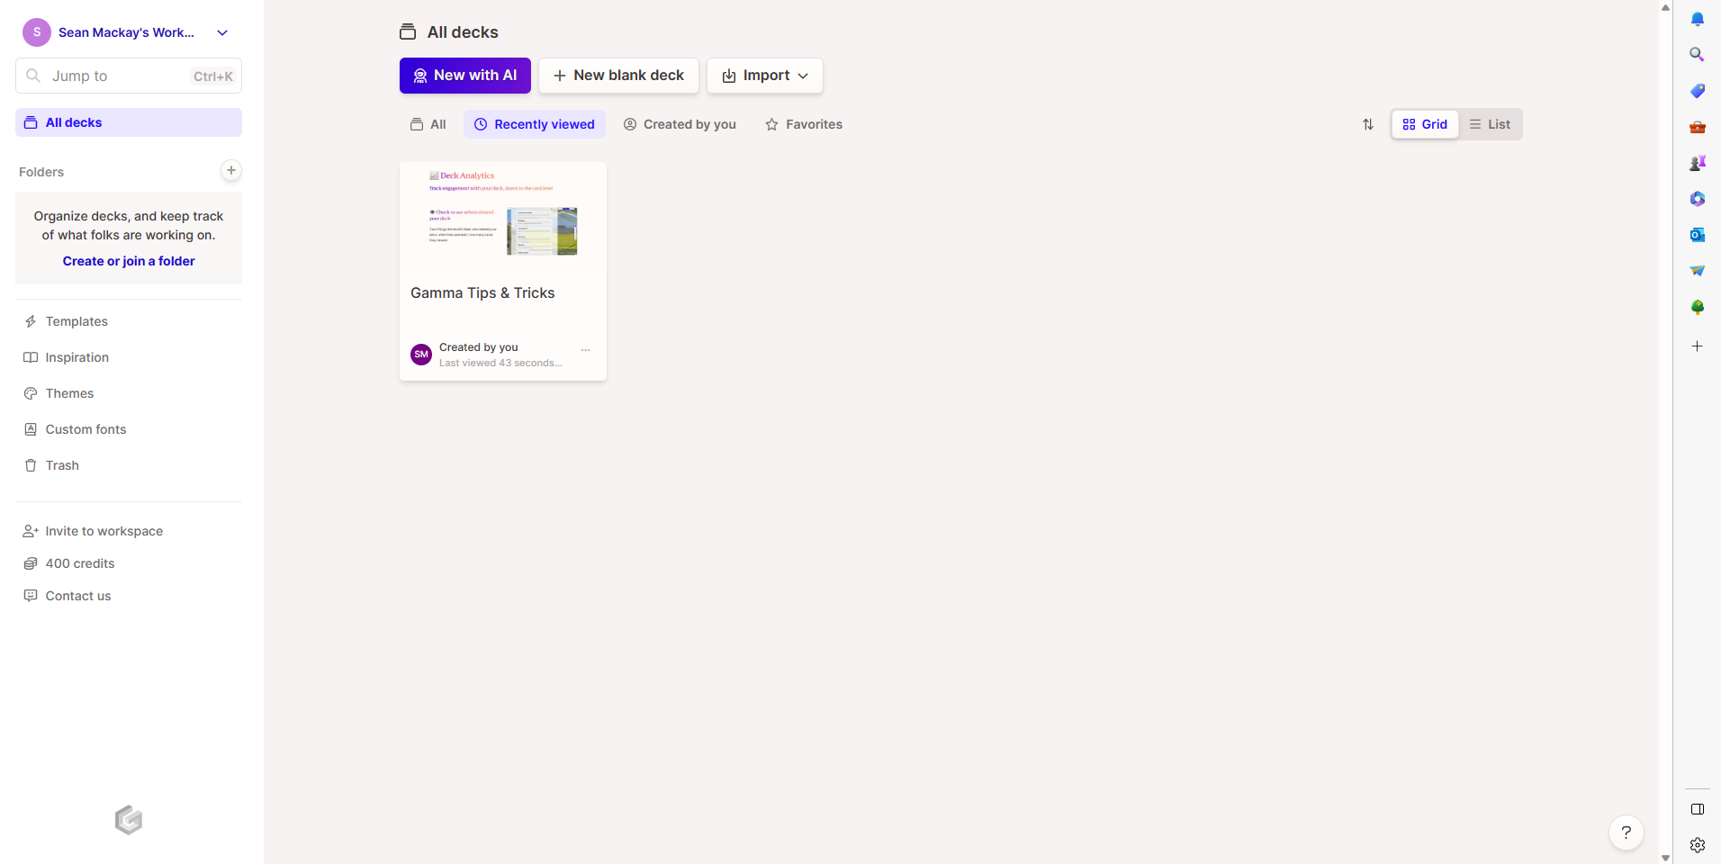Open the Outlook sidebar icon
The width and height of the screenshot is (1721, 864).
(1697, 235)
